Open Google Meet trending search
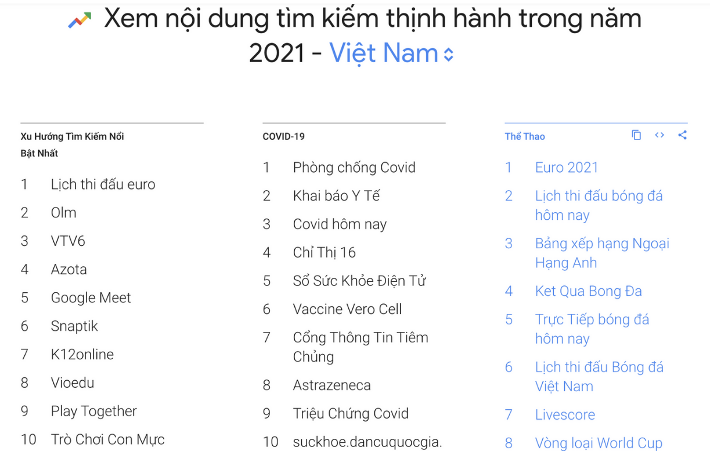Screen dimensions: 710x454 [x=91, y=298]
